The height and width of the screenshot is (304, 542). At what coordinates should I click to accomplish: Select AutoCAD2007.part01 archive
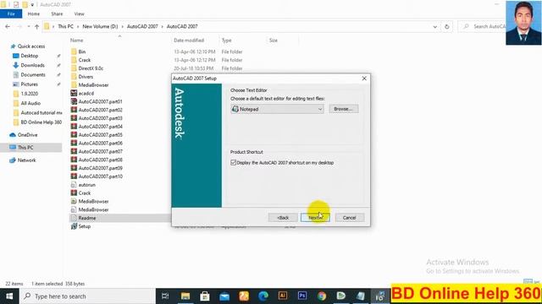pos(100,101)
